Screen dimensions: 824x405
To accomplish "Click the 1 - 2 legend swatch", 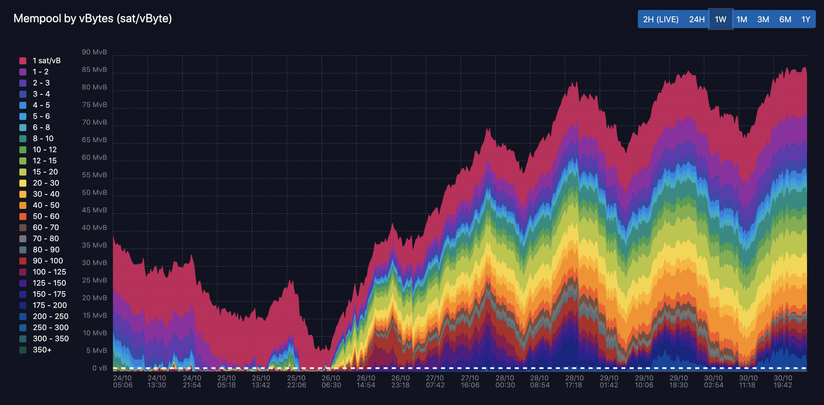I will coord(23,72).
